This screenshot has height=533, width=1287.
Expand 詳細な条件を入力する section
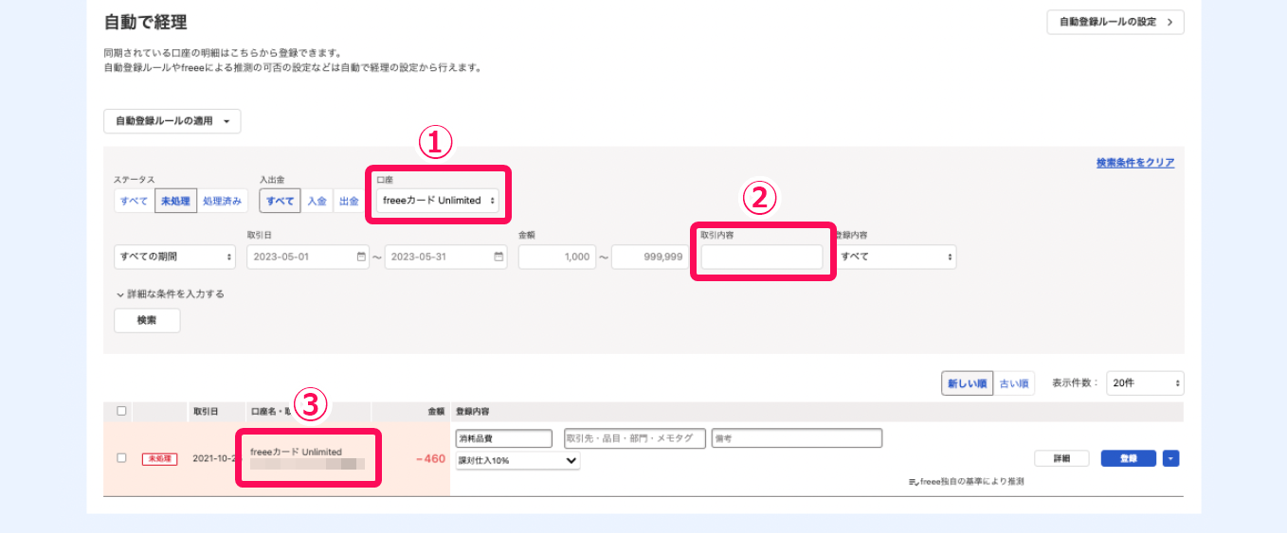coord(170,294)
